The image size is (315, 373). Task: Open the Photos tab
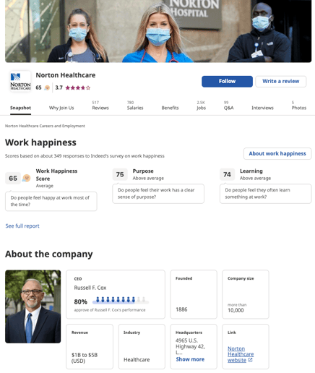(299, 106)
